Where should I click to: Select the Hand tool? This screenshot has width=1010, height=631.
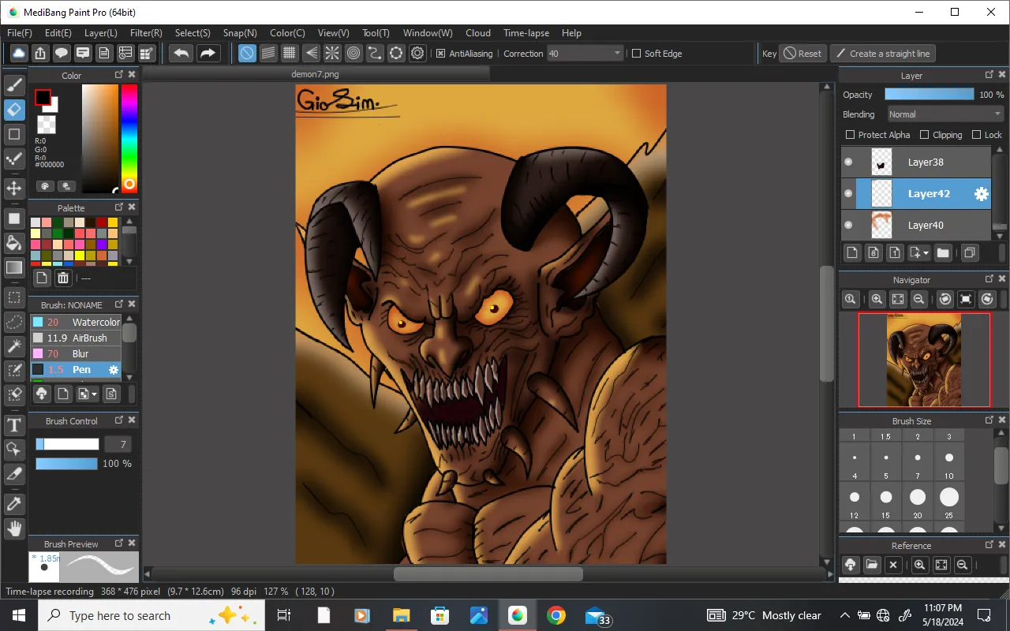tap(14, 528)
